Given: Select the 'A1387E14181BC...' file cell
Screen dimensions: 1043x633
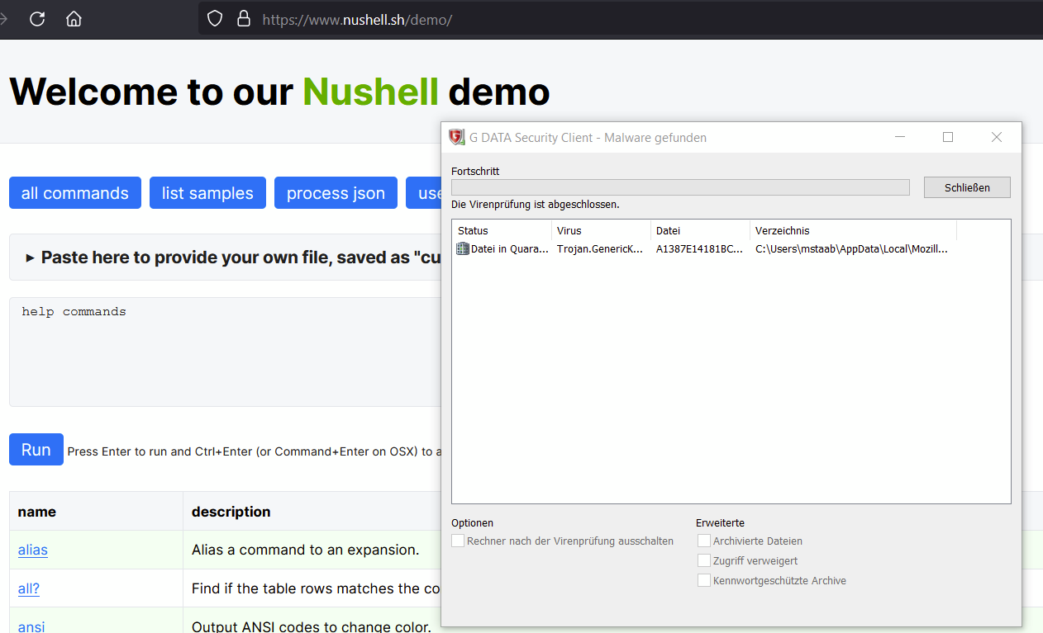Looking at the screenshot, I should click(699, 248).
